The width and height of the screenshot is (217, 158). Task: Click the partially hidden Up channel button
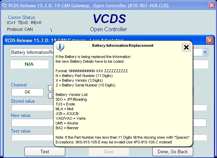[51, 88]
